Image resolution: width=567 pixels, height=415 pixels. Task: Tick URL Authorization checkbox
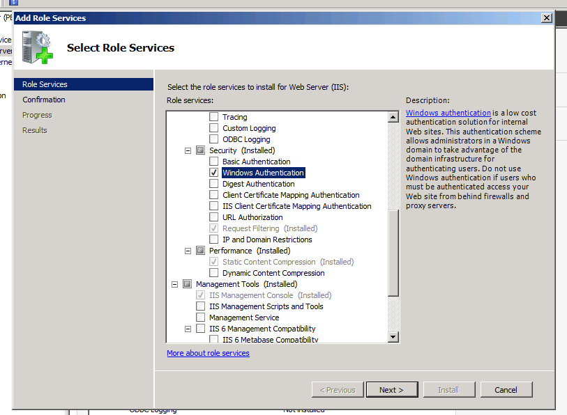(x=214, y=217)
